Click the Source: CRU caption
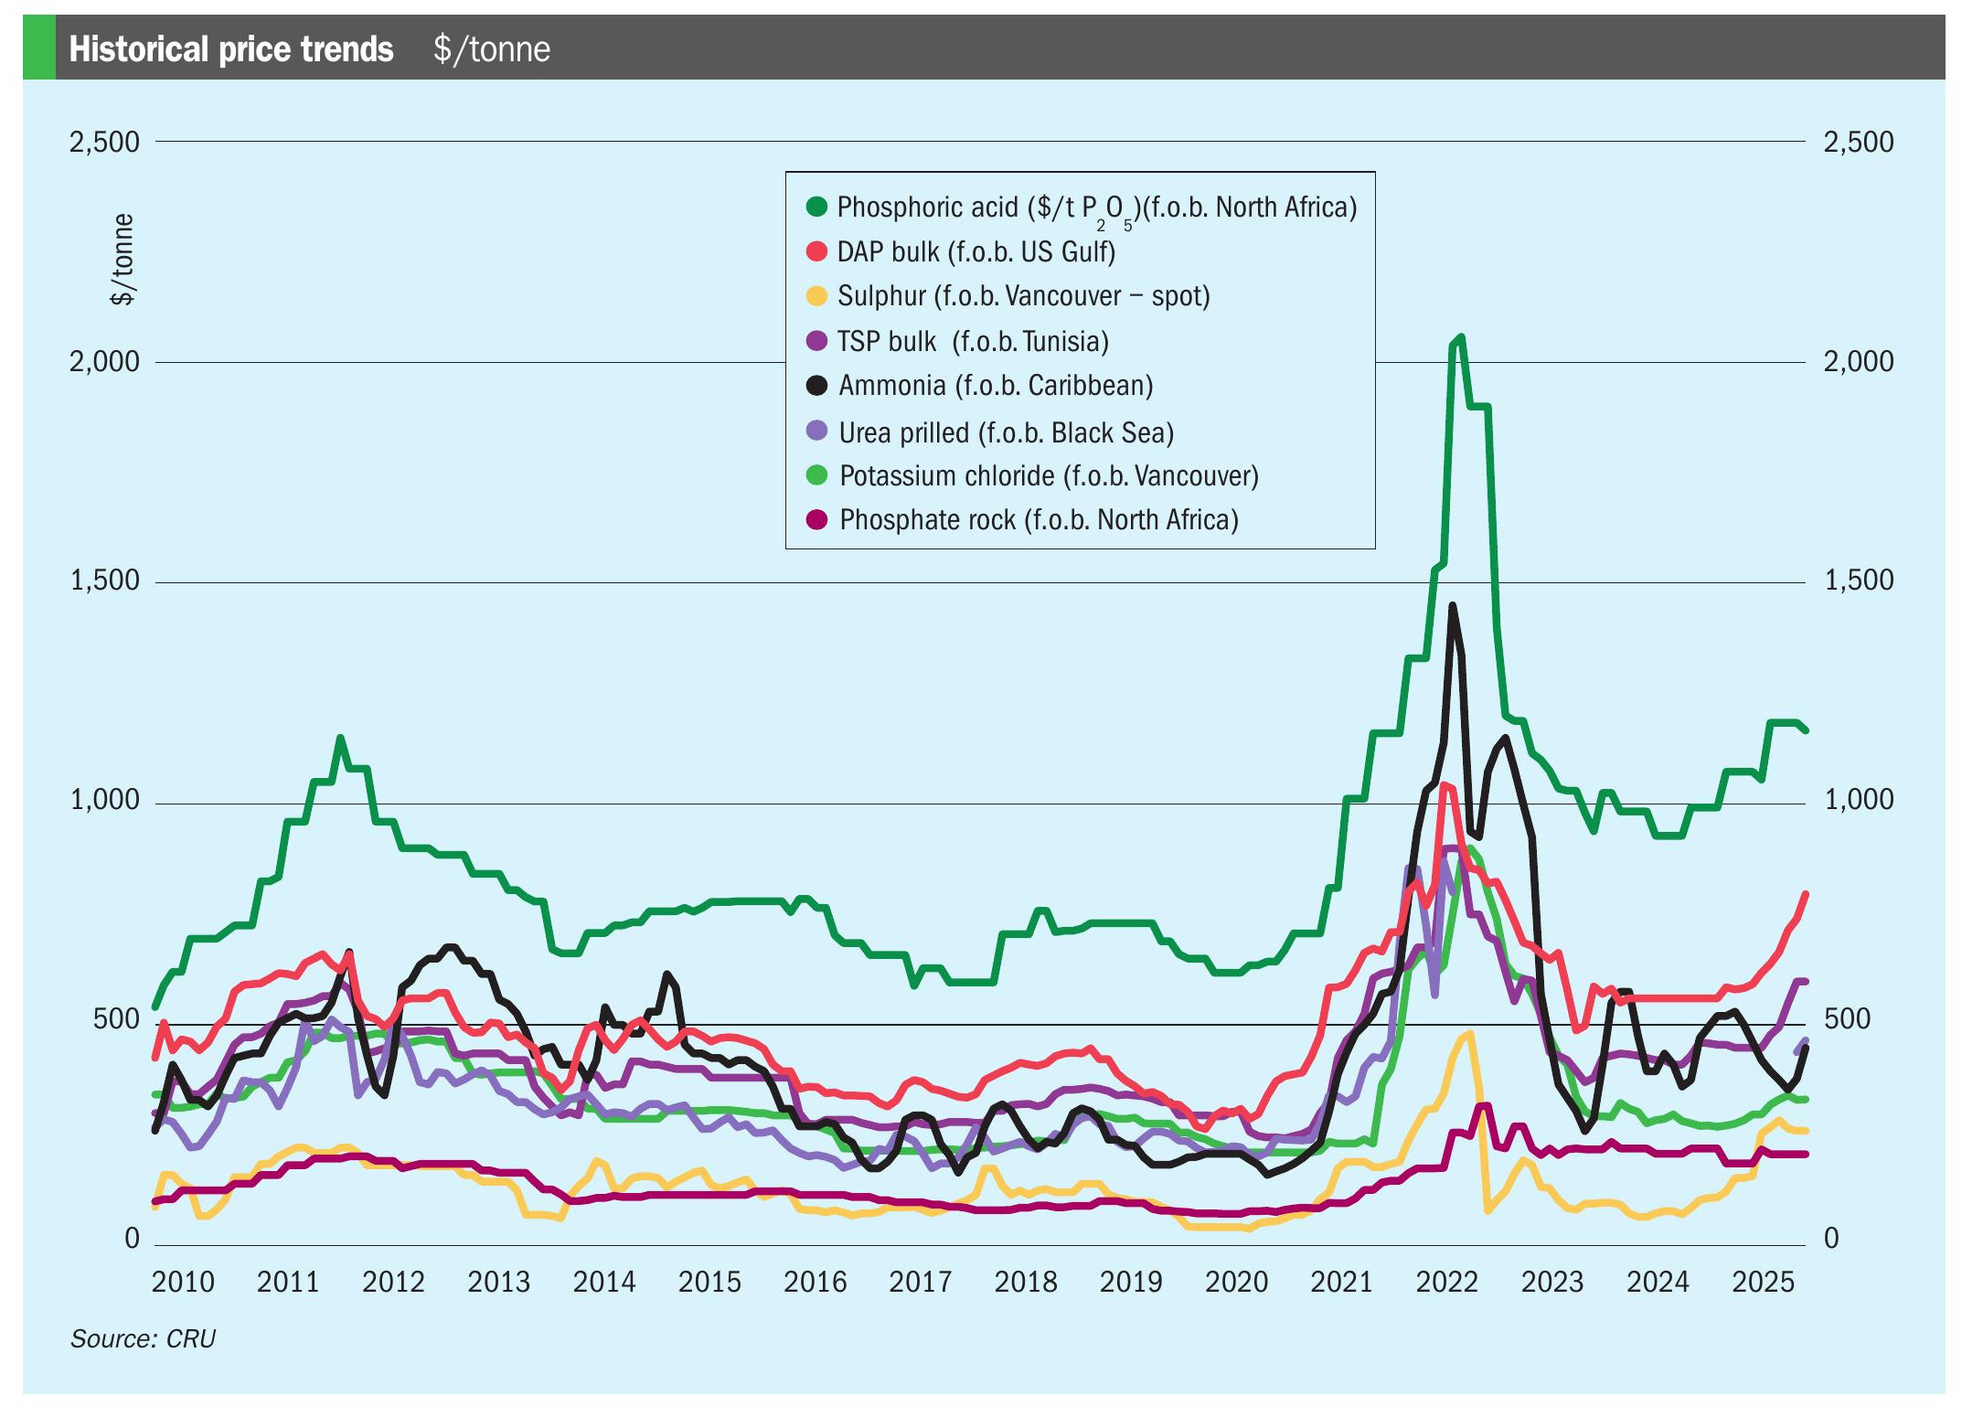This screenshot has width=1962, height=1406. click(143, 1338)
